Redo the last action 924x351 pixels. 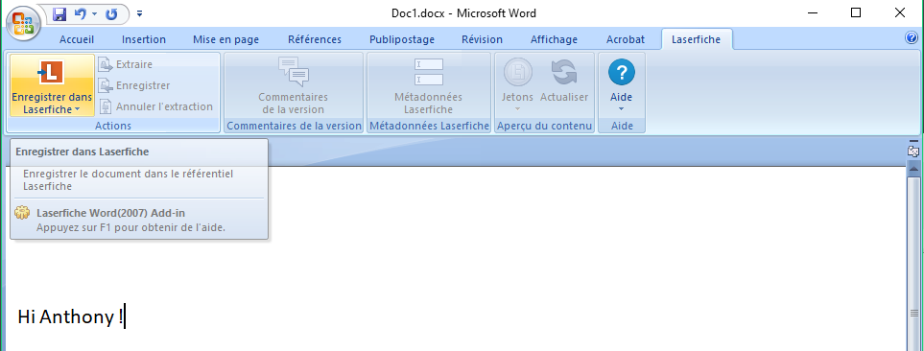[111, 14]
